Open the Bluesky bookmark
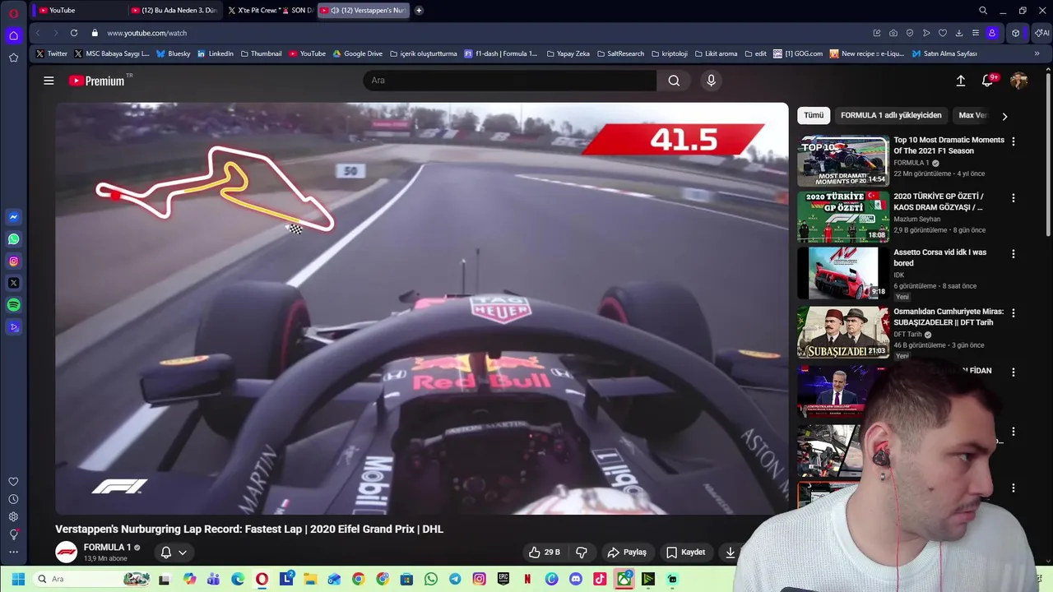The image size is (1053, 592). click(x=174, y=53)
